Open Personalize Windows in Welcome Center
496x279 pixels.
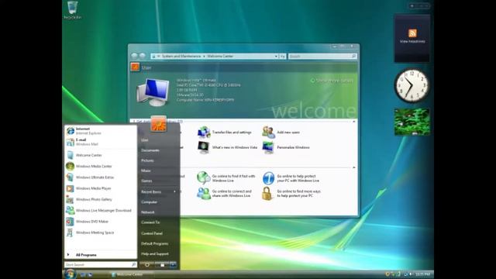pos(286,147)
